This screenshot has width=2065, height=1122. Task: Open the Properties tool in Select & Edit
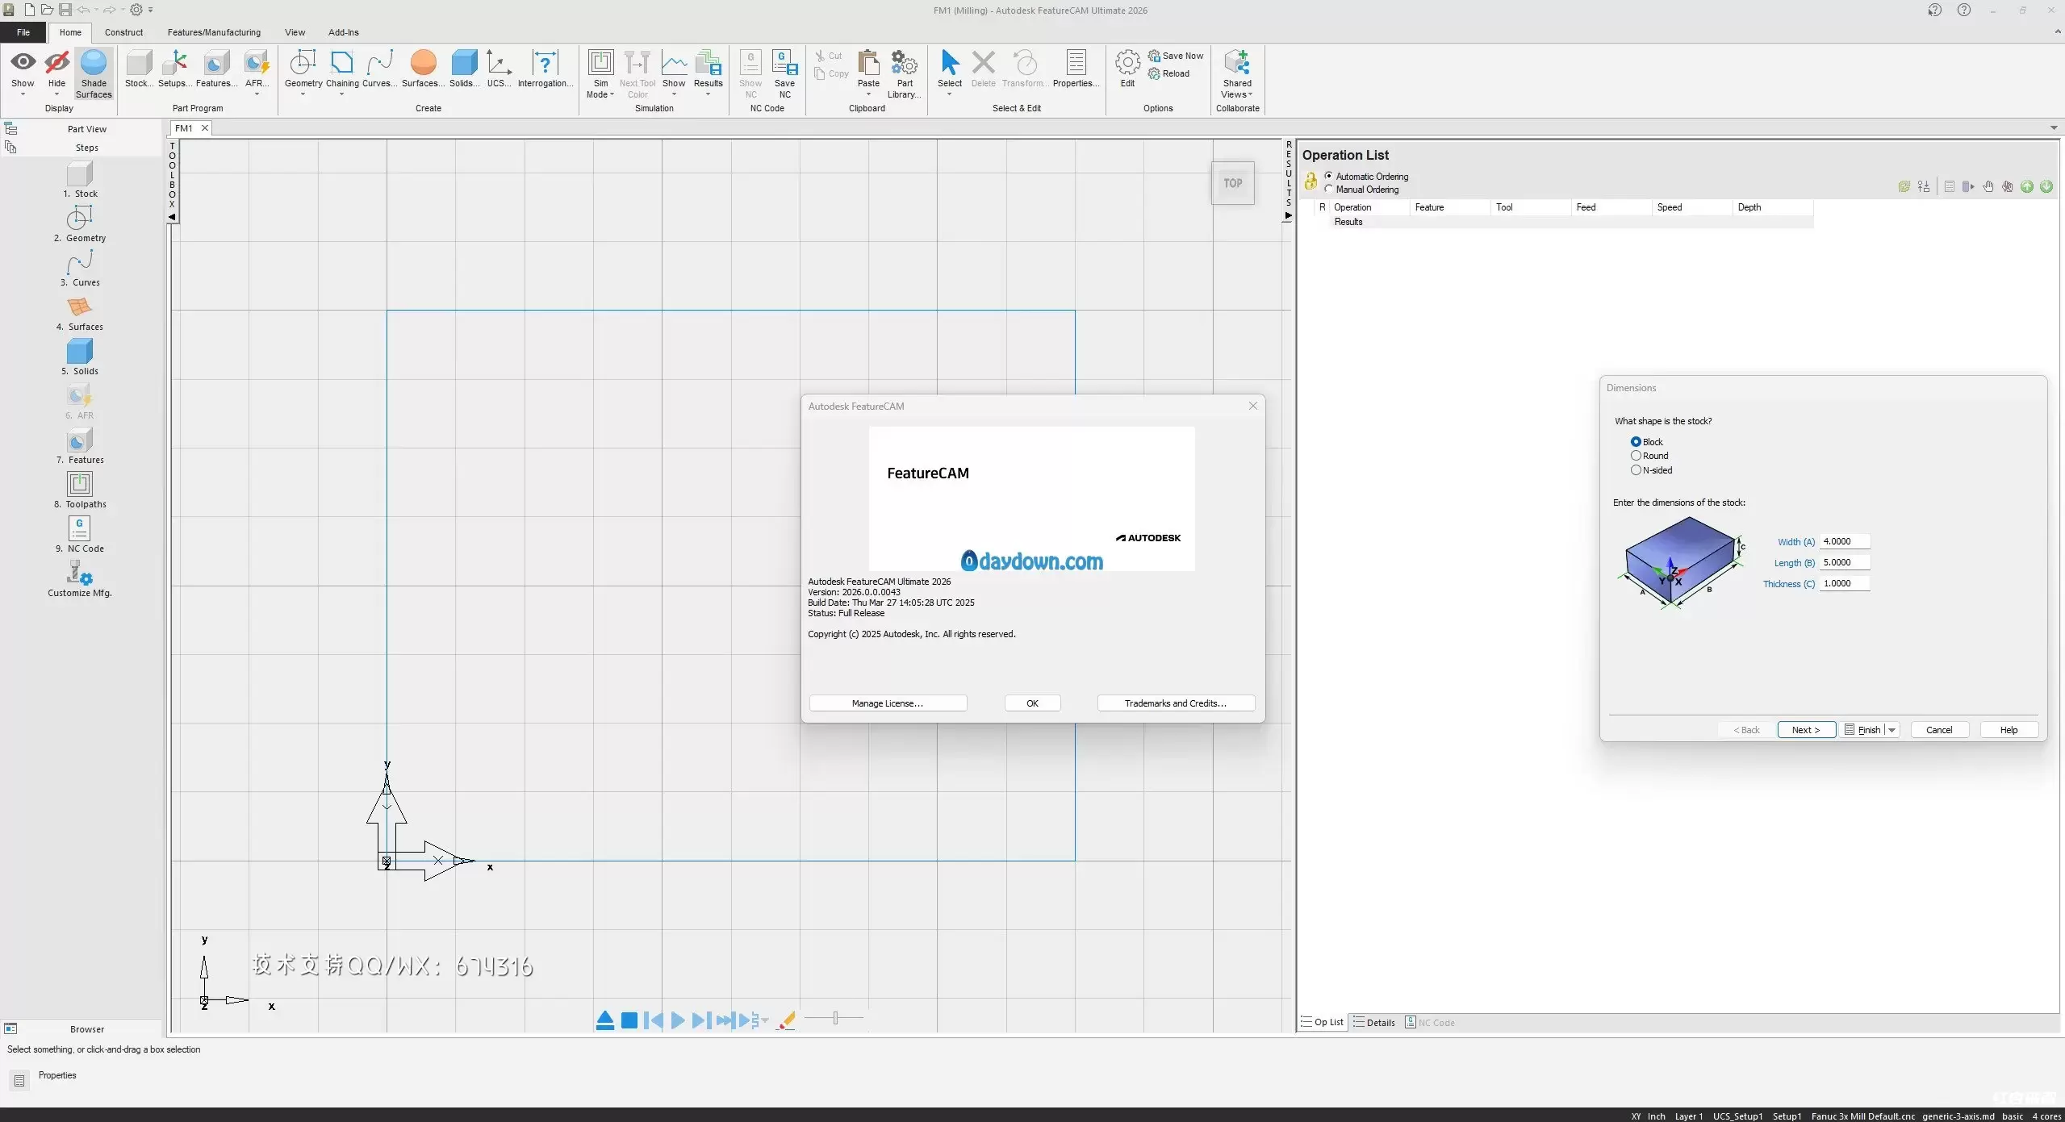(1076, 69)
